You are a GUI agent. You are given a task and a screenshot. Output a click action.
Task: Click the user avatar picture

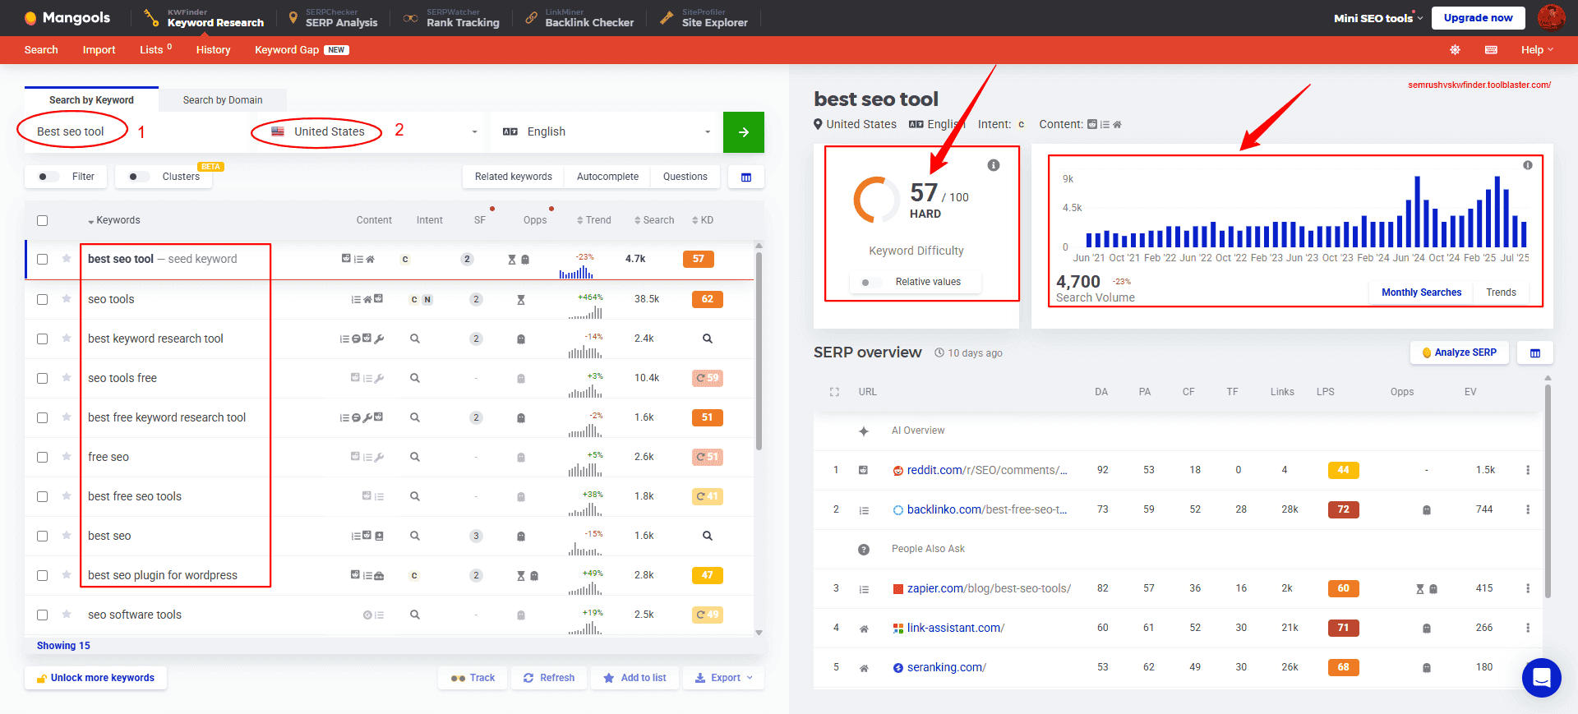click(1551, 17)
